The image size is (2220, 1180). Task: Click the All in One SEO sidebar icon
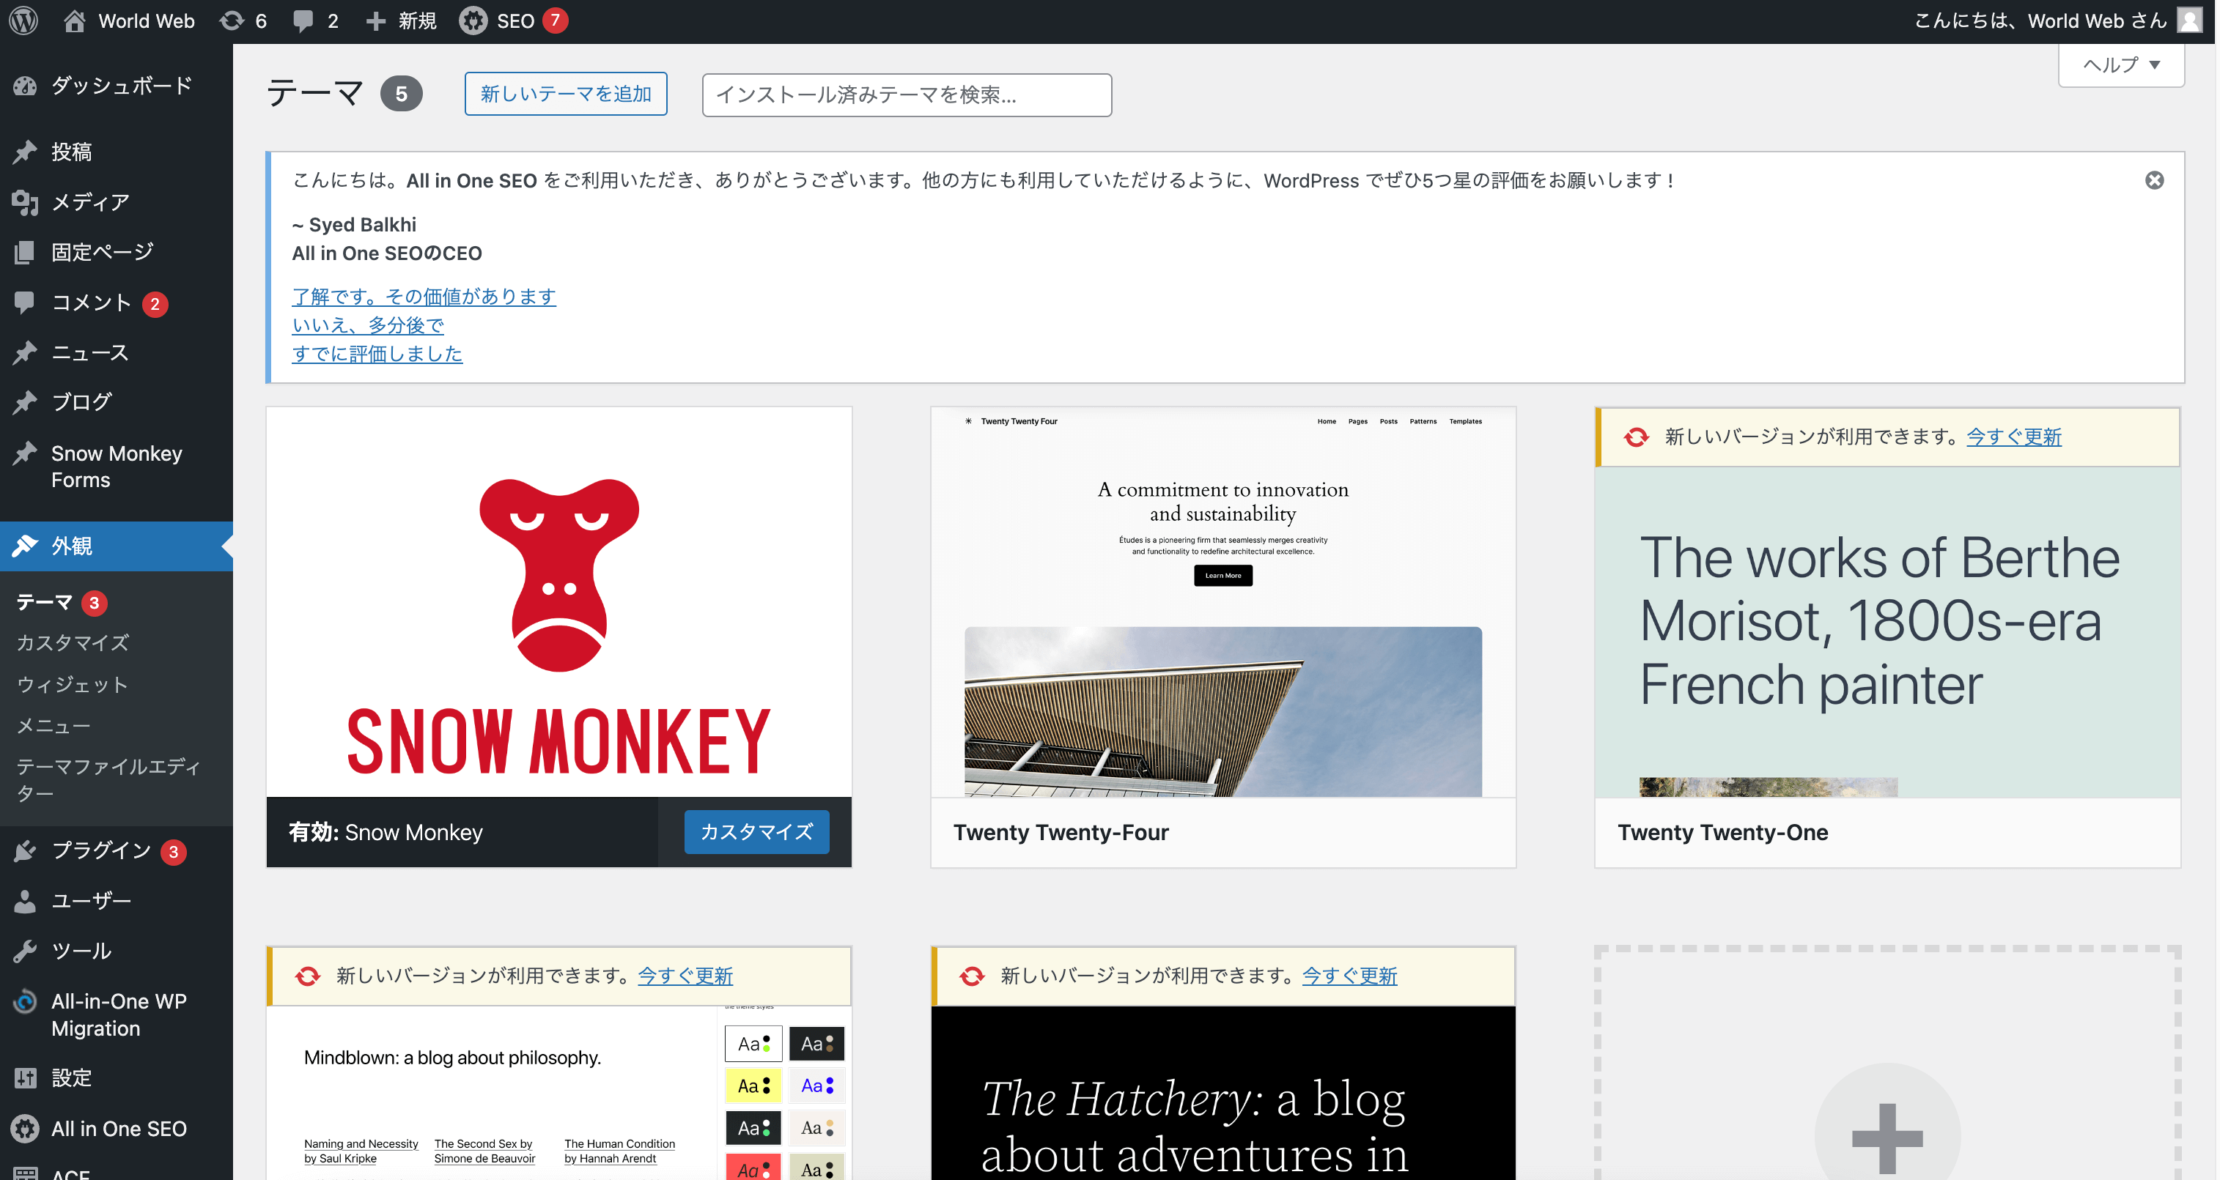25,1127
